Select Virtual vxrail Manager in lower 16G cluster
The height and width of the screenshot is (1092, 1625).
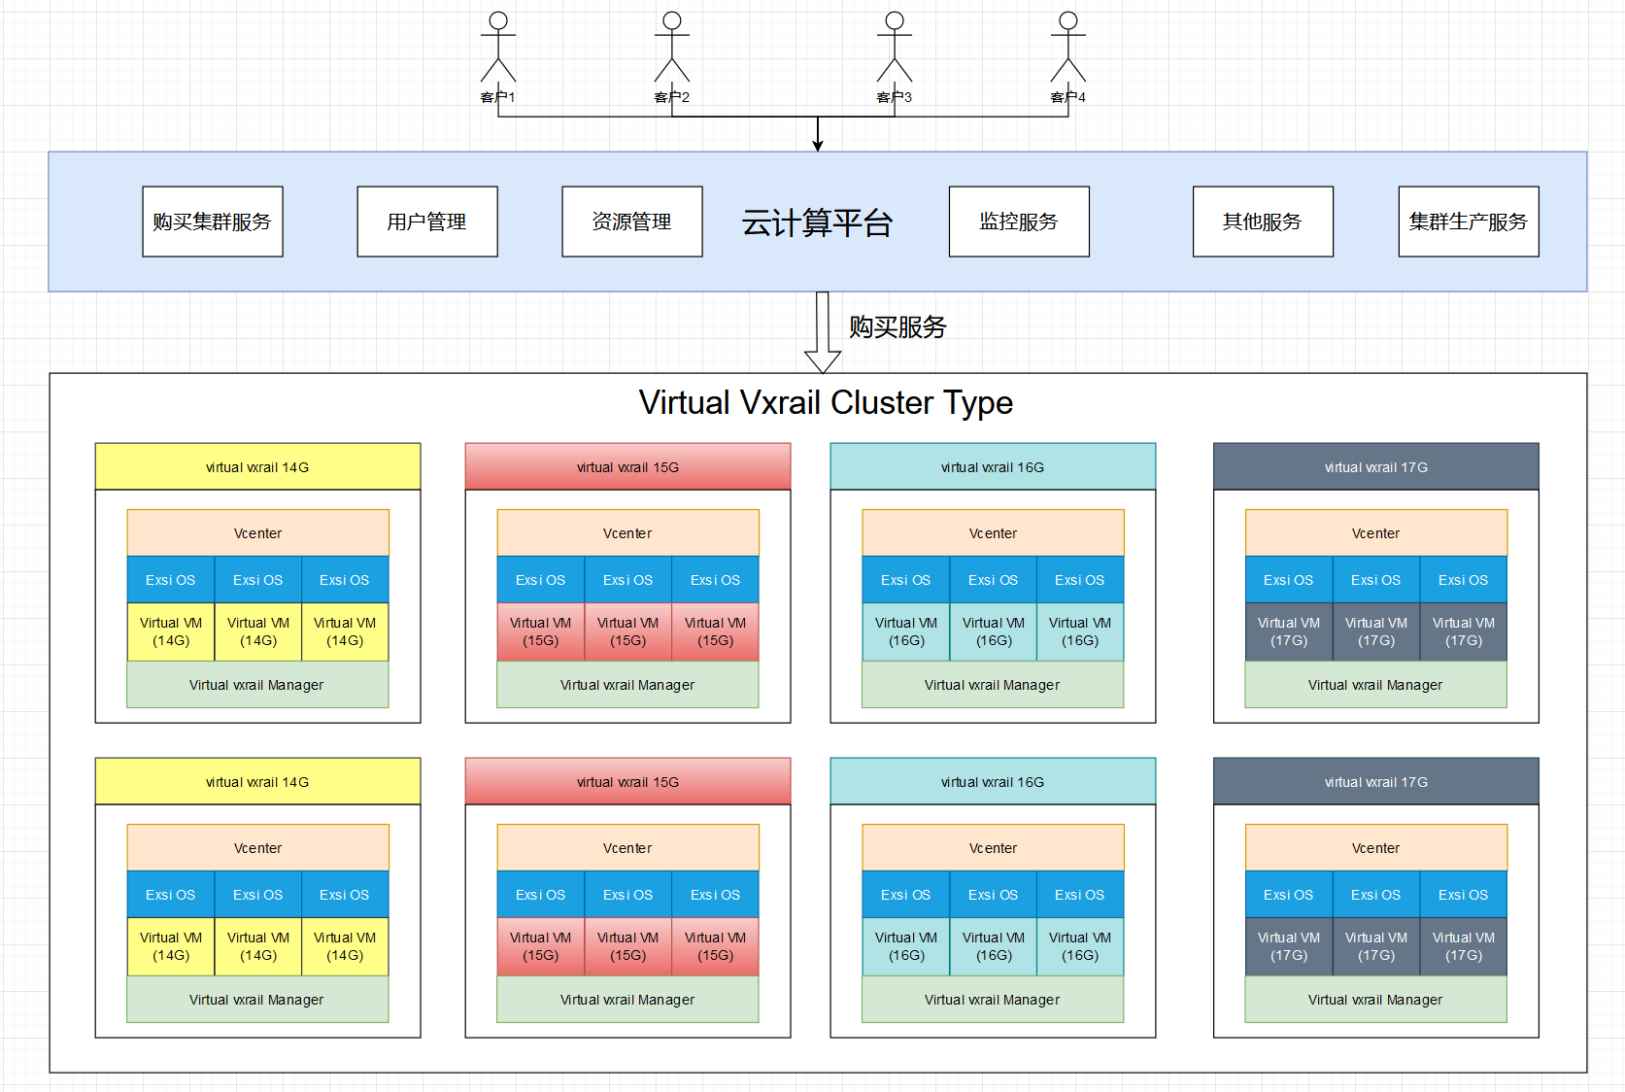point(993,999)
